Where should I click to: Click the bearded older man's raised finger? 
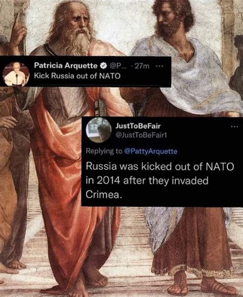click(x=17, y=21)
